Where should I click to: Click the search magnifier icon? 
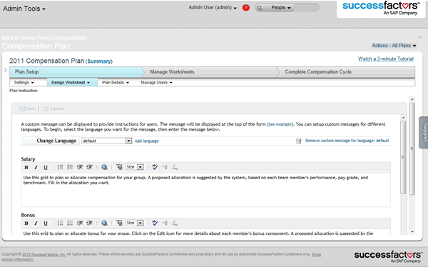click(260, 8)
